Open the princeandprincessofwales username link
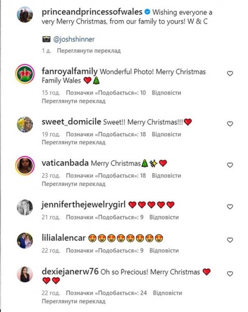The image size is (248, 312). pos(92,12)
